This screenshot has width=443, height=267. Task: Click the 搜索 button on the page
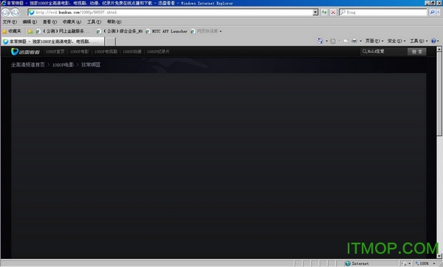pyautogui.click(x=416, y=52)
